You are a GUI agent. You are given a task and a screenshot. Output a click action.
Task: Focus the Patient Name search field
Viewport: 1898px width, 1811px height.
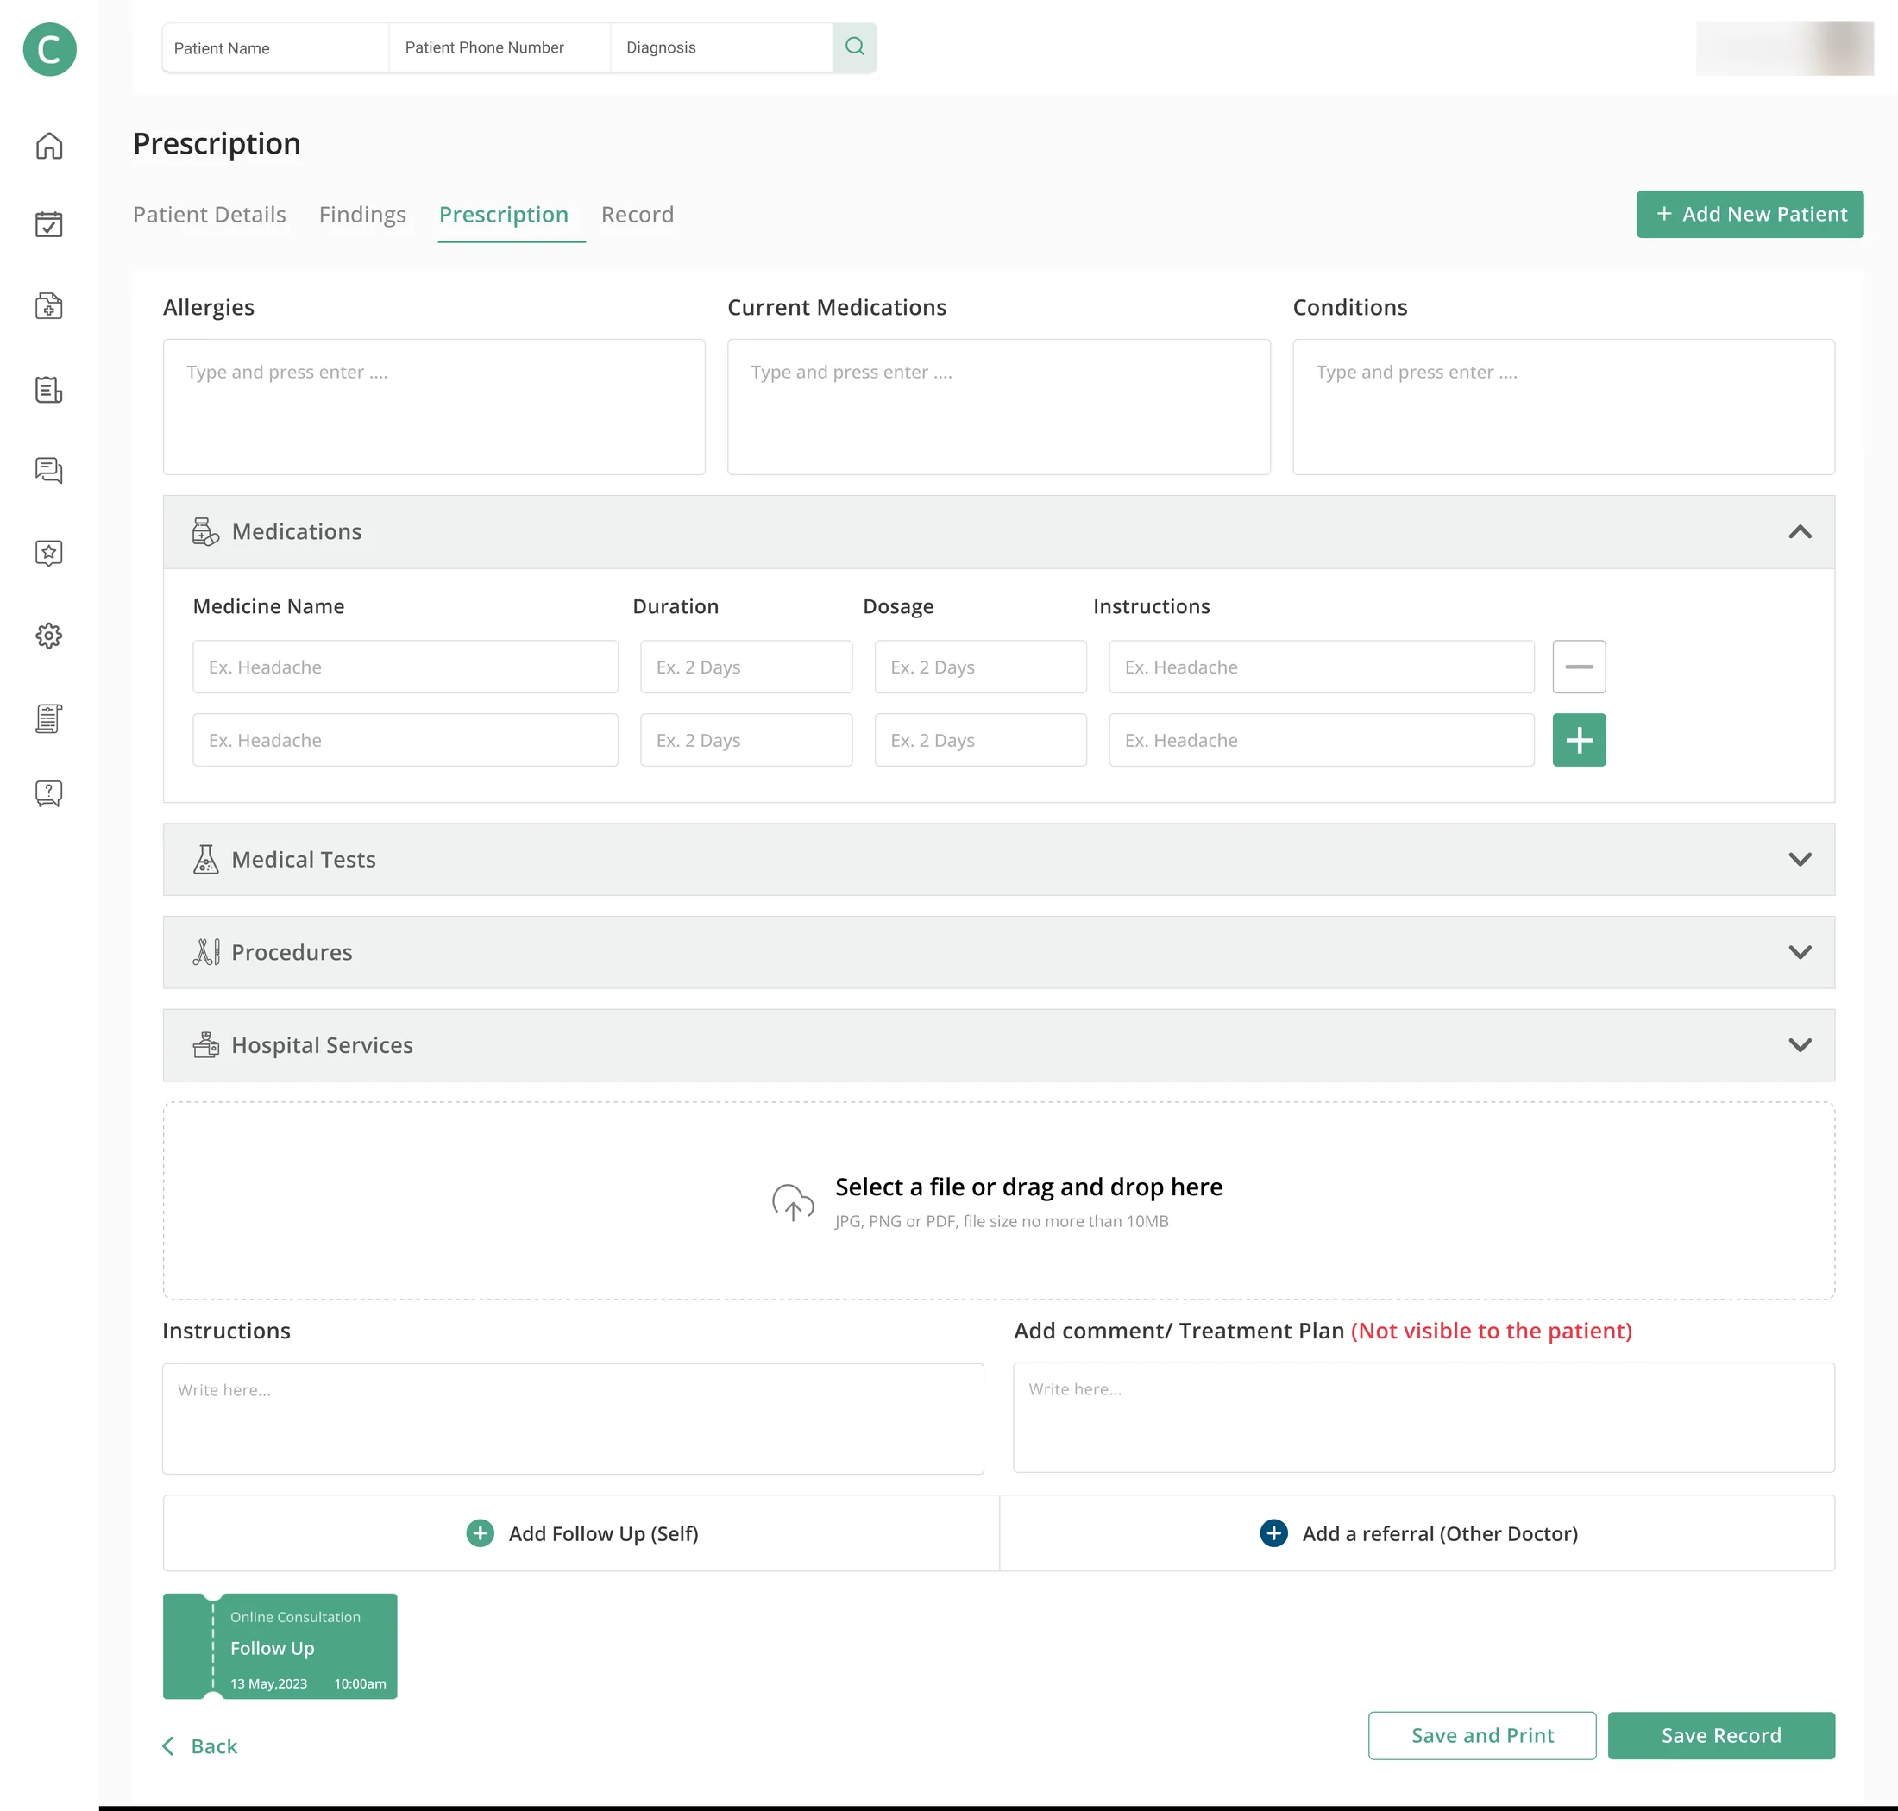(x=275, y=47)
